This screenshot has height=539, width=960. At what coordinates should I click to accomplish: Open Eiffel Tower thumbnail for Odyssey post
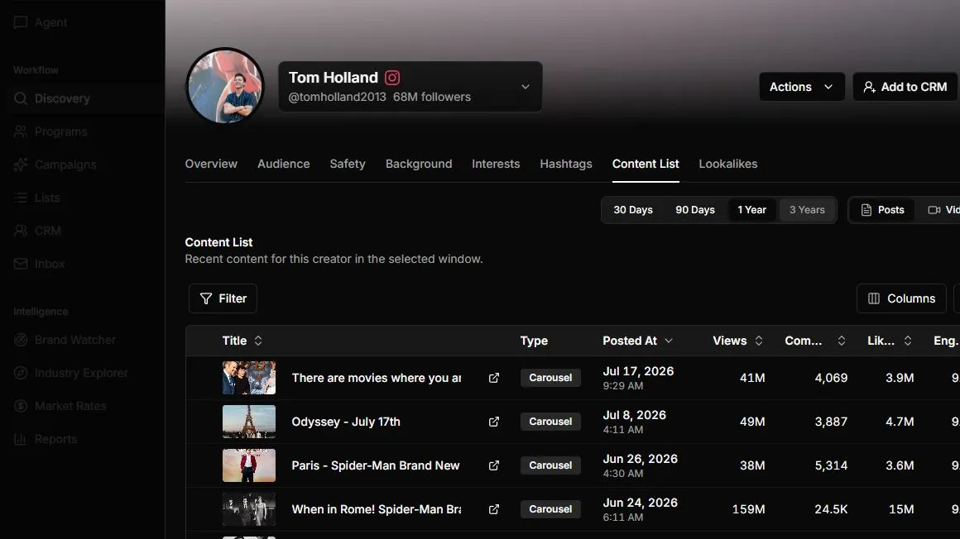click(x=248, y=422)
